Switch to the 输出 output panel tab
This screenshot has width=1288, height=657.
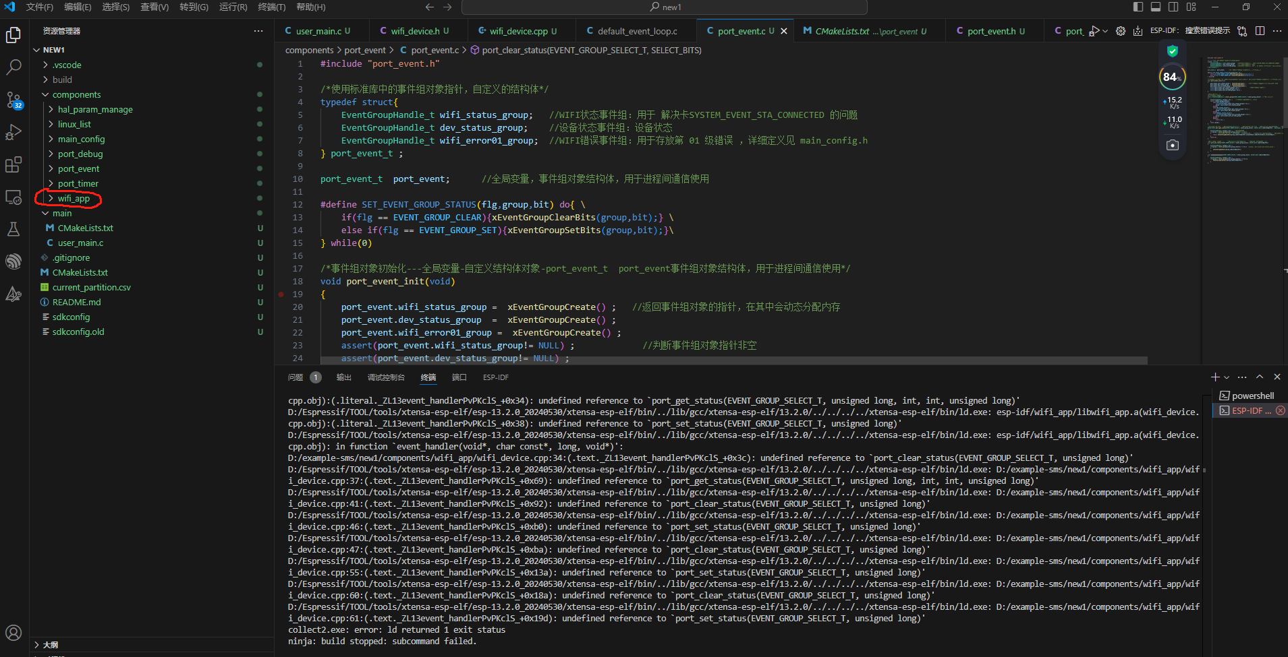pyautogui.click(x=344, y=377)
